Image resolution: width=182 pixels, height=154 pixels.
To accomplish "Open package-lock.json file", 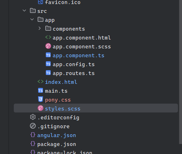I will pos(65,152).
